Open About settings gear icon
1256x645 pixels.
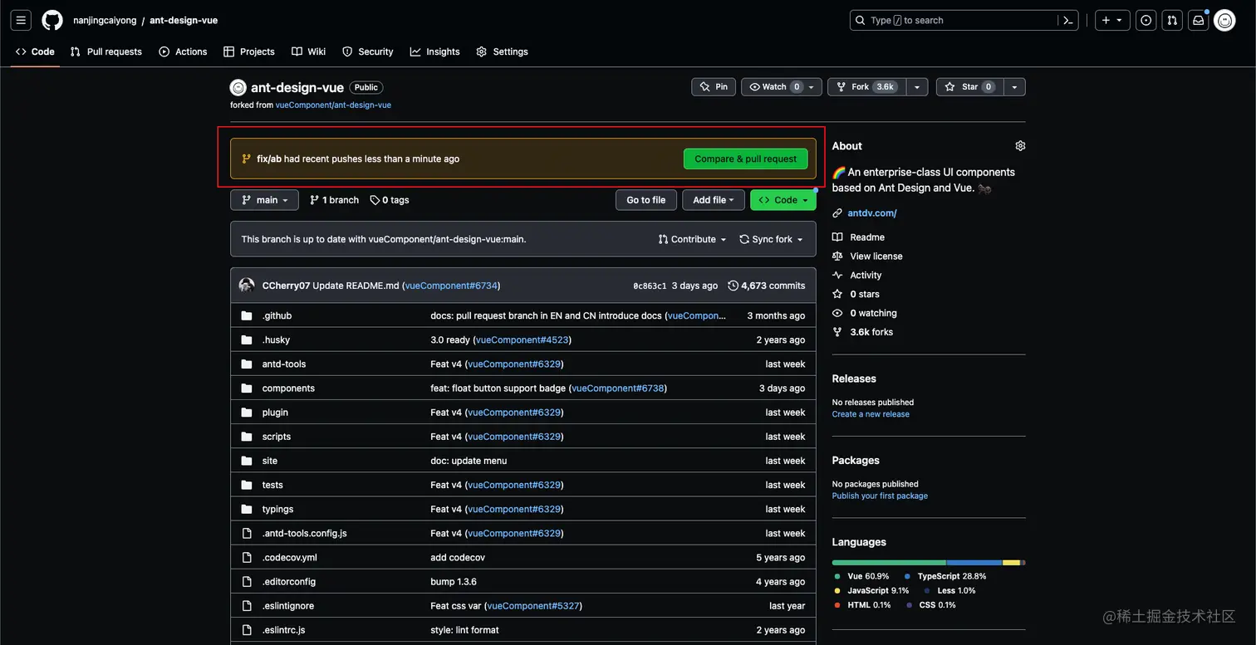tap(1020, 145)
